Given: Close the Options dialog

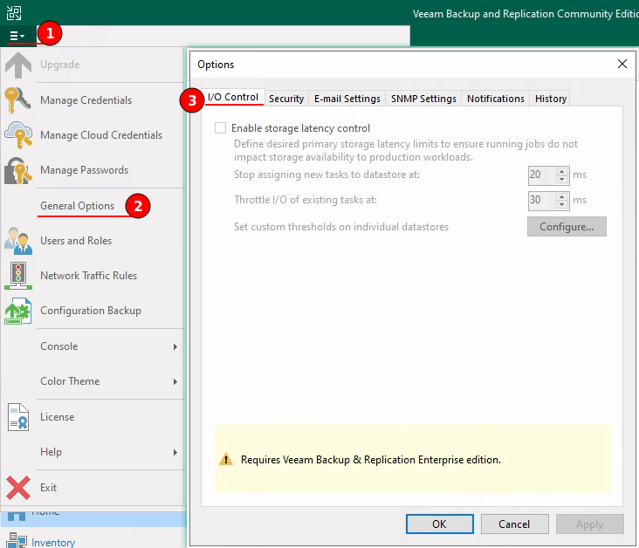Looking at the screenshot, I should click(x=622, y=64).
